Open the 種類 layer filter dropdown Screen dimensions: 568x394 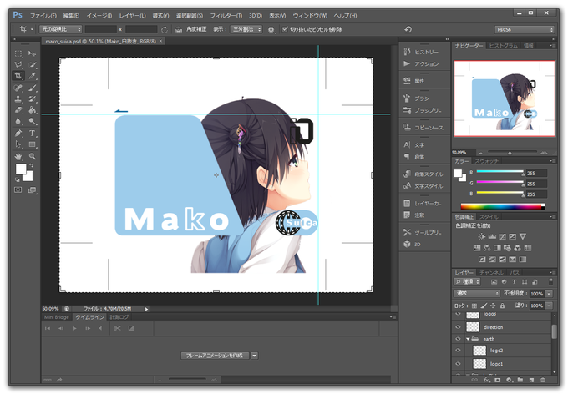click(x=467, y=282)
